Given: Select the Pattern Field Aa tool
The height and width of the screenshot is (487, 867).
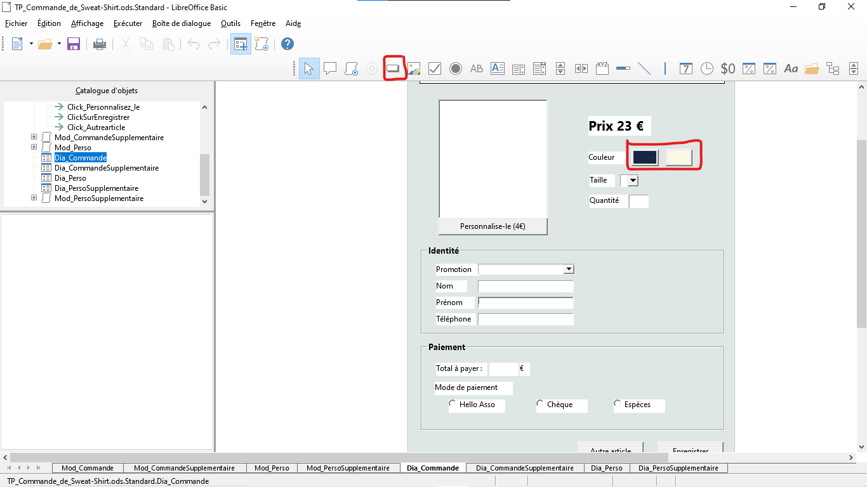Looking at the screenshot, I should pos(791,68).
